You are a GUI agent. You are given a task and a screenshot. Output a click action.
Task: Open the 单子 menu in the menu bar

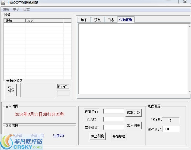pyautogui.click(x=16, y=9)
